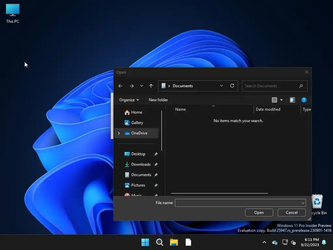This screenshot has width=333, height=250.
Task: Click the navigation pane vertical scrollbar
Action: pyautogui.click(x=162, y=130)
